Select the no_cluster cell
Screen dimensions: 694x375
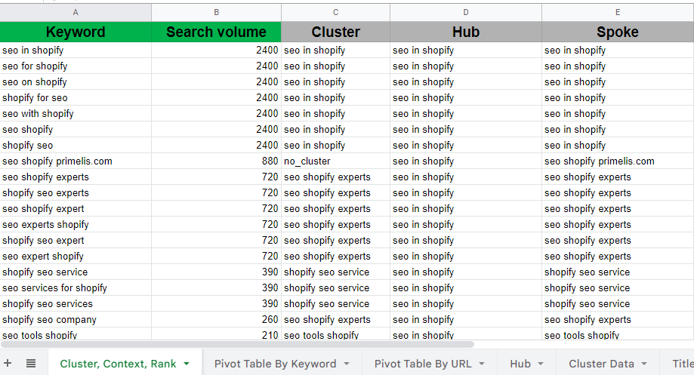pyautogui.click(x=307, y=161)
